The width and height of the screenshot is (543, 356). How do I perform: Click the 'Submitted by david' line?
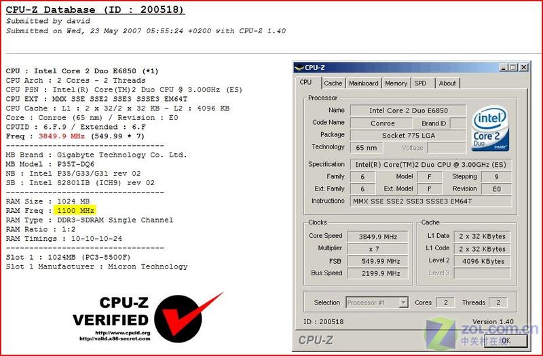(48, 21)
